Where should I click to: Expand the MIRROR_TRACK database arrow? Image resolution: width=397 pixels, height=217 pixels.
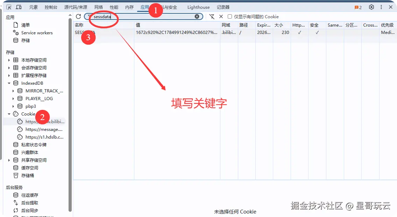(x=13, y=91)
